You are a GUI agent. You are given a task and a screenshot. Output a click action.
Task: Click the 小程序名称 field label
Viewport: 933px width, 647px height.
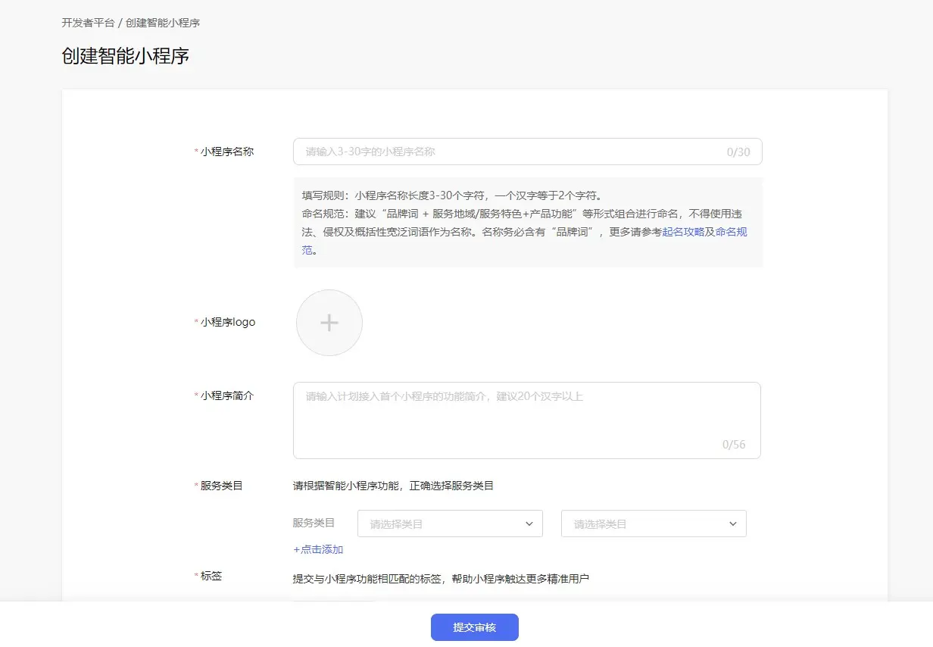[227, 152]
